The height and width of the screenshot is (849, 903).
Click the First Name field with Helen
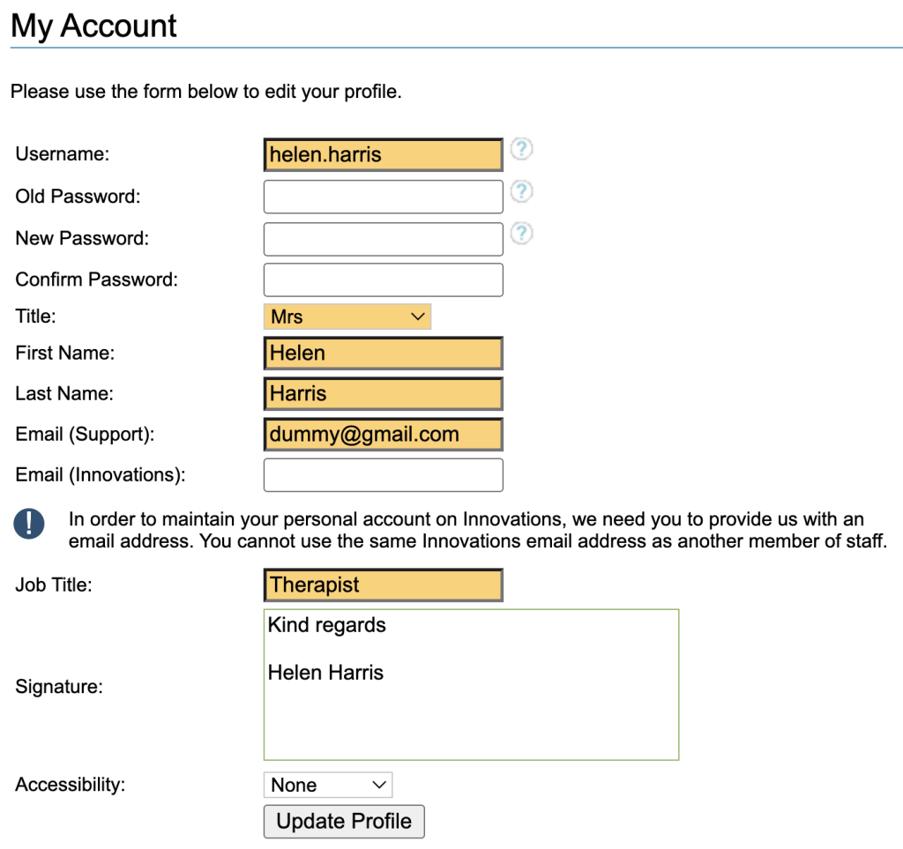(383, 354)
